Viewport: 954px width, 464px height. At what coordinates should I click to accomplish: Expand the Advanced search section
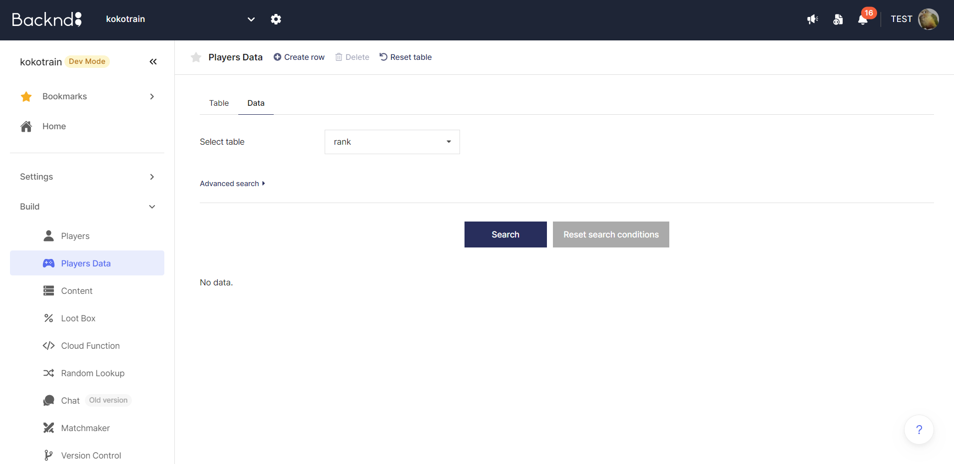pos(232,184)
